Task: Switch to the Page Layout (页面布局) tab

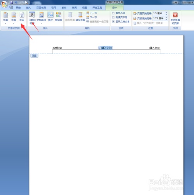Action: pyautogui.click(x=41, y=8)
